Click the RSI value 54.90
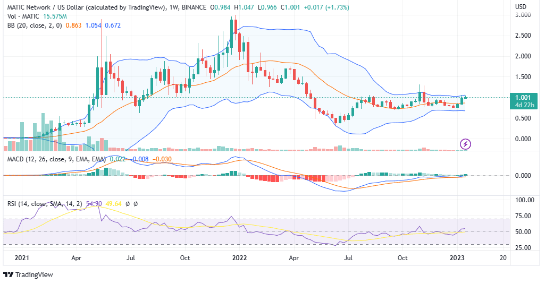Image resolution: width=545 pixels, height=284 pixels. 94,204
